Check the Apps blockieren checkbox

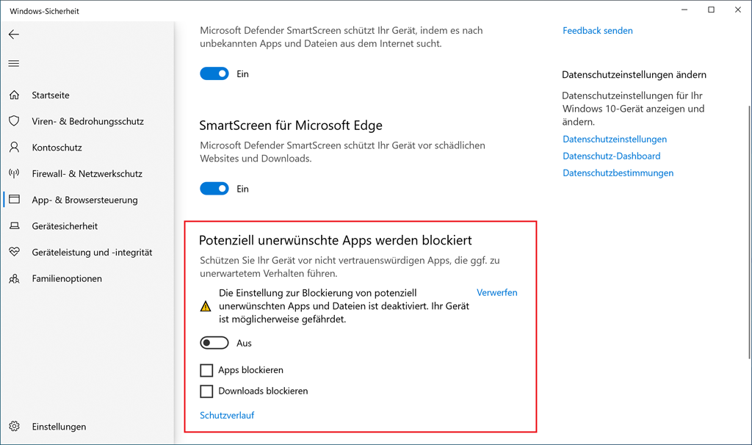coord(206,370)
